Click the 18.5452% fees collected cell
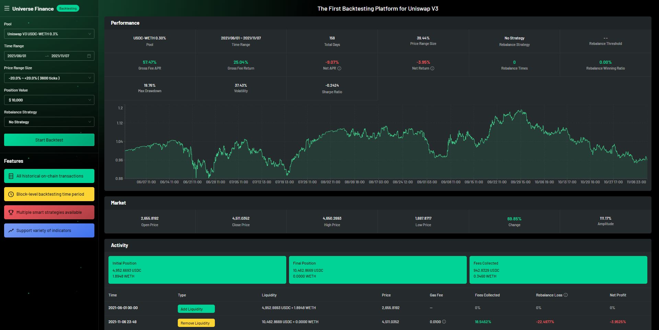Image resolution: width=659 pixels, height=330 pixels. 483,322
